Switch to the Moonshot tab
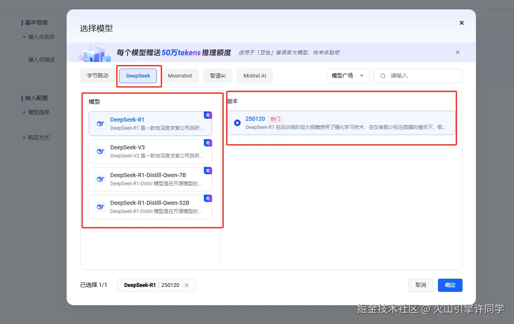This screenshot has height=324, width=514. coord(180,76)
